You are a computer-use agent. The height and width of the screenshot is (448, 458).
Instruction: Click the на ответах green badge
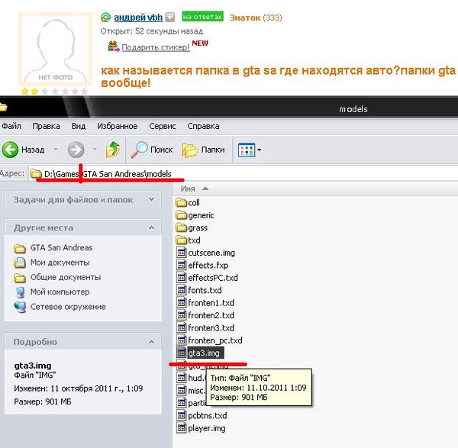pos(203,17)
